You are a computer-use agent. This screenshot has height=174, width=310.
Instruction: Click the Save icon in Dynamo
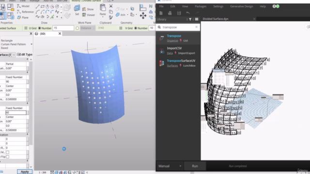179,13
